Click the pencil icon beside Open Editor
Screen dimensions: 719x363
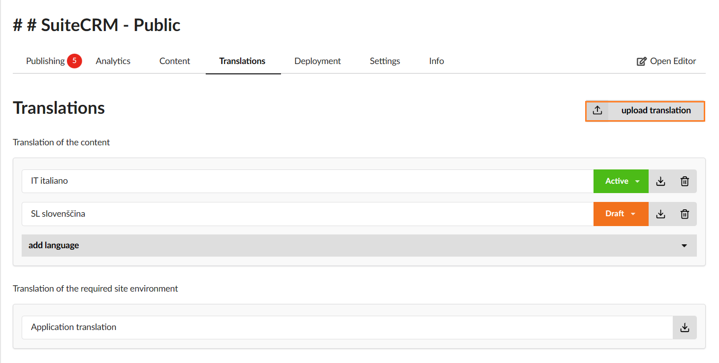coord(642,62)
